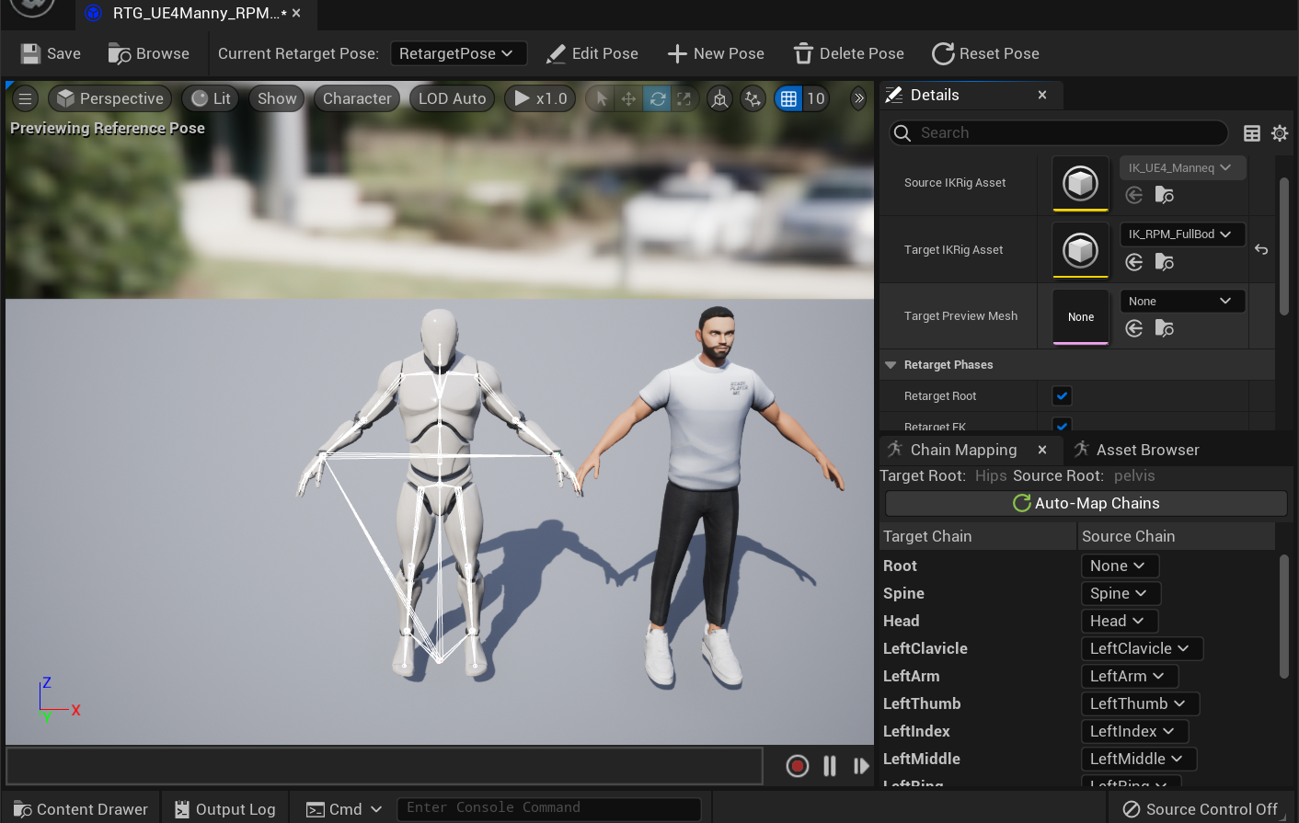Open the x1.0 playback speed control
Viewport: 1299px width, 823px height.
pos(539,98)
